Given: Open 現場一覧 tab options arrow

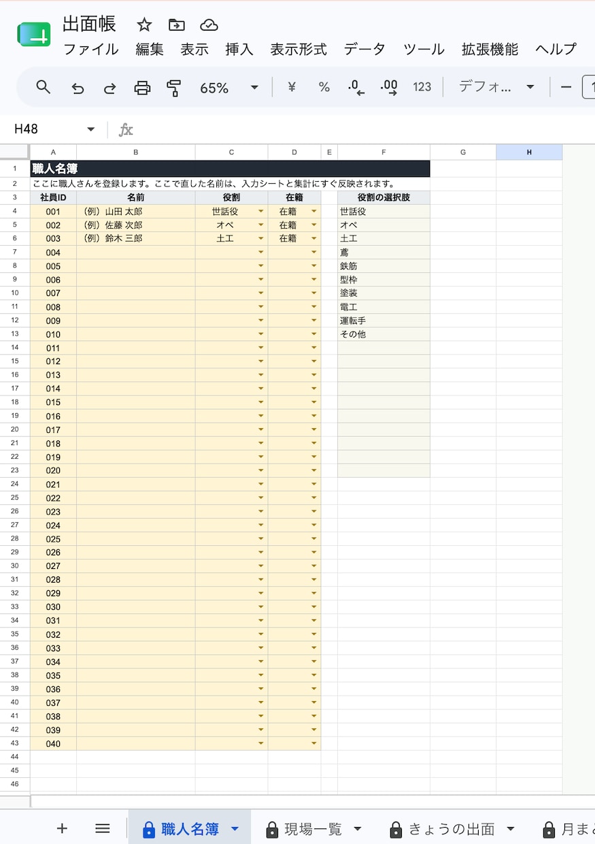Looking at the screenshot, I should [357, 829].
